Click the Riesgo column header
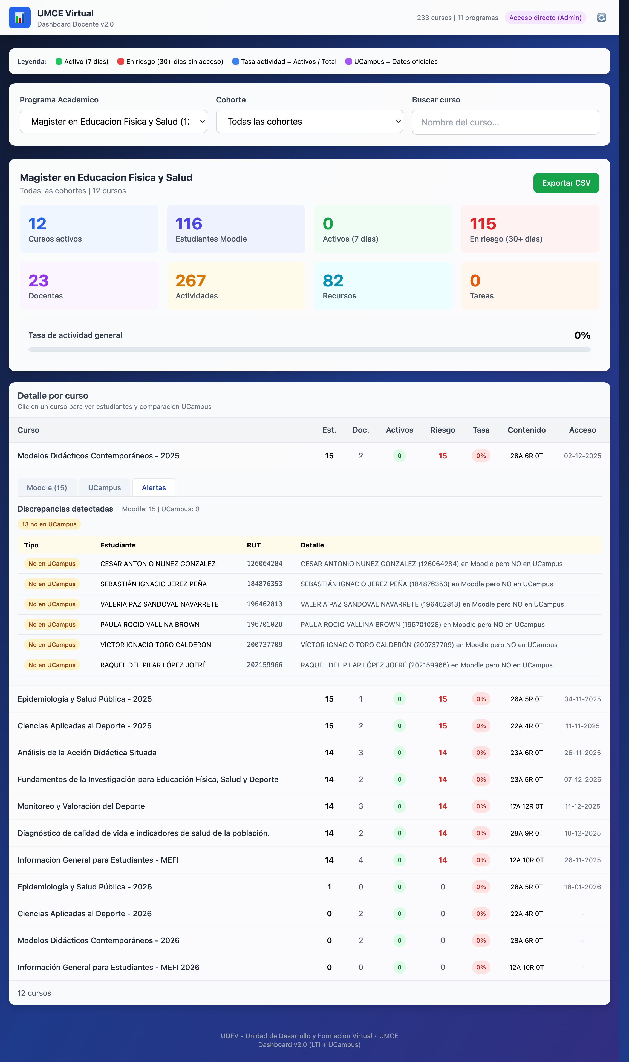The width and height of the screenshot is (629, 1062). coord(443,430)
